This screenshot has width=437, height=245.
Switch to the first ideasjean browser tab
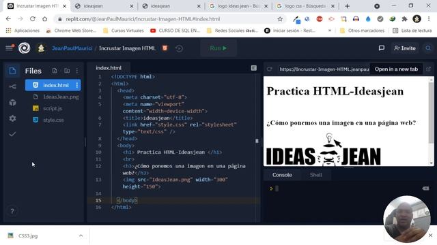104,6
